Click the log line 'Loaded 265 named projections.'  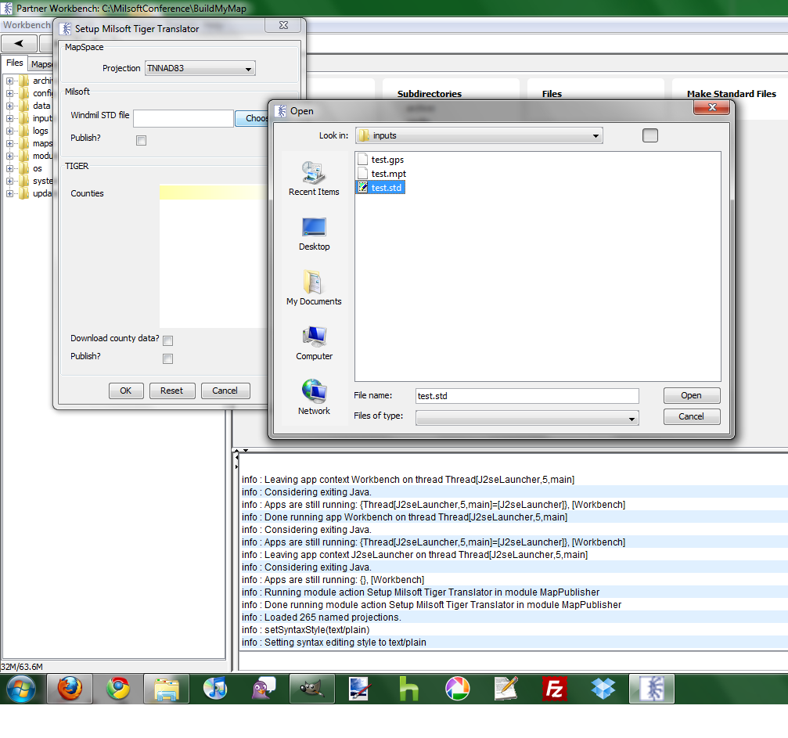pyautogui.click(x=321, y=617)
